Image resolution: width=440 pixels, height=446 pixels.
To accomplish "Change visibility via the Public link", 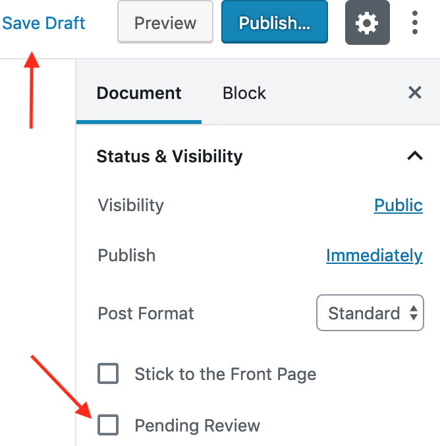I will tap(399, 205).
